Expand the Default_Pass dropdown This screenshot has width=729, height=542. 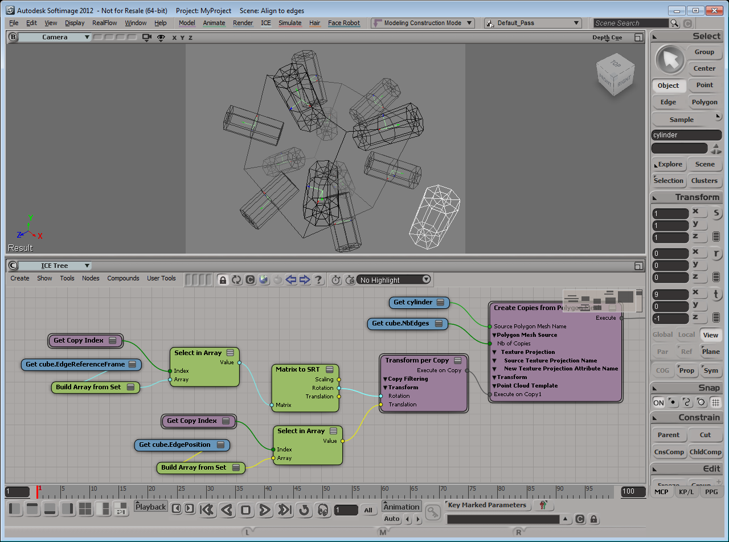(x=533, y=23)
